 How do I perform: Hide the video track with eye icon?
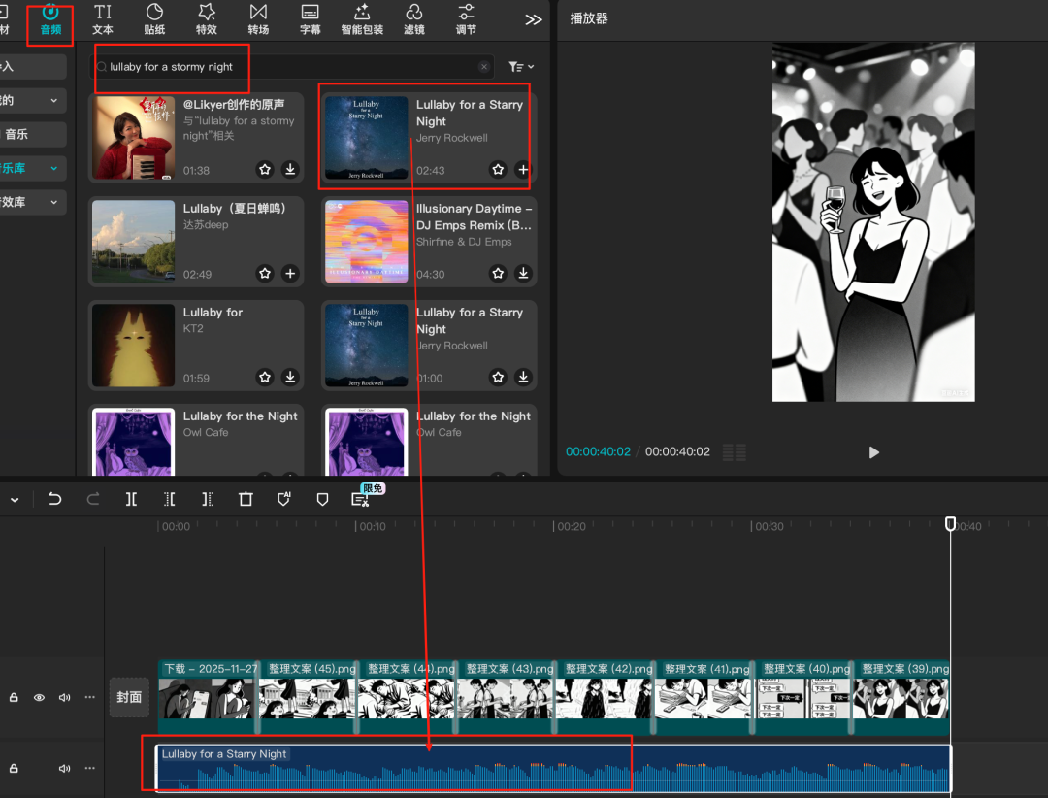40,697
